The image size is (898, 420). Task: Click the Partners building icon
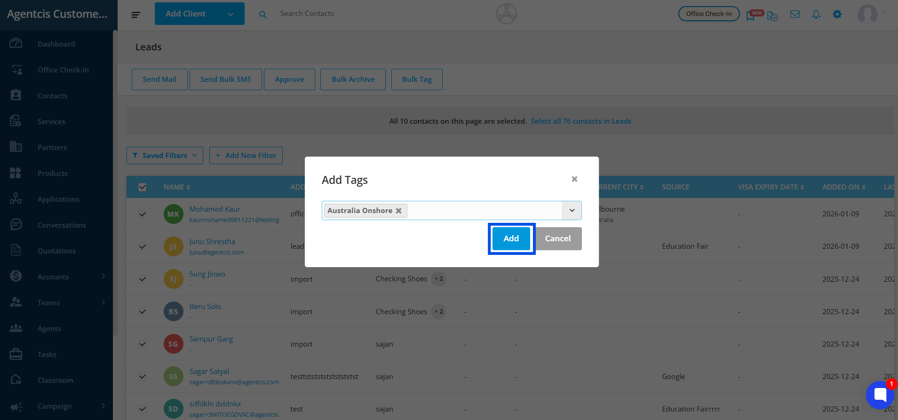pyautogui.click(x=16, y=147)
